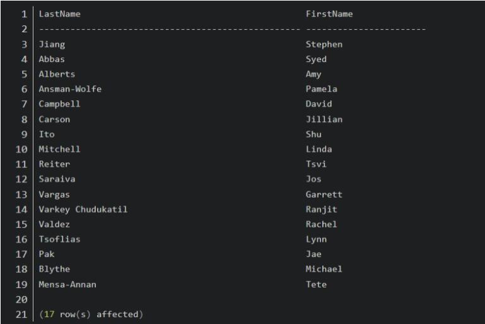Click the first name Rachel
Image resolution: width=485 pixels, height=324 pixels.
322,224
